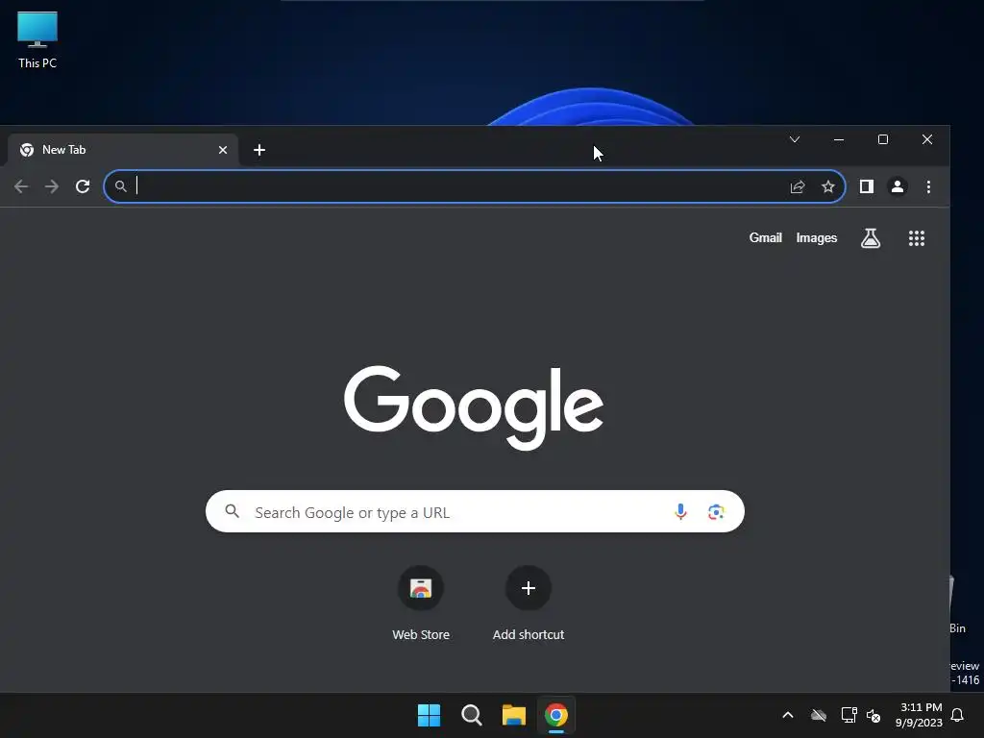Select This PC desktop icon

(37, 40)
